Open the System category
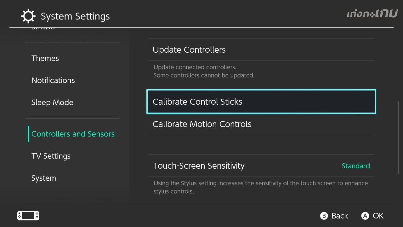This screenshot has height=227, width=403. point(43,178)
